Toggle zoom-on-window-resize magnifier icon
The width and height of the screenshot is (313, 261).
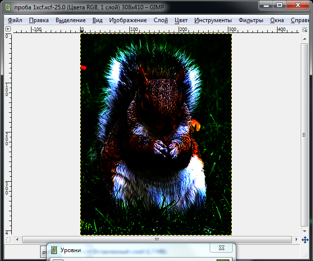coord(305,30)
